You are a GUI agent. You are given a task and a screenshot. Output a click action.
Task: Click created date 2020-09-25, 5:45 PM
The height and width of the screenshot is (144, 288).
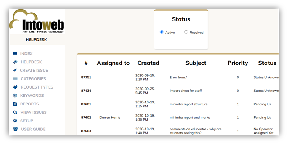coord(145,91)
